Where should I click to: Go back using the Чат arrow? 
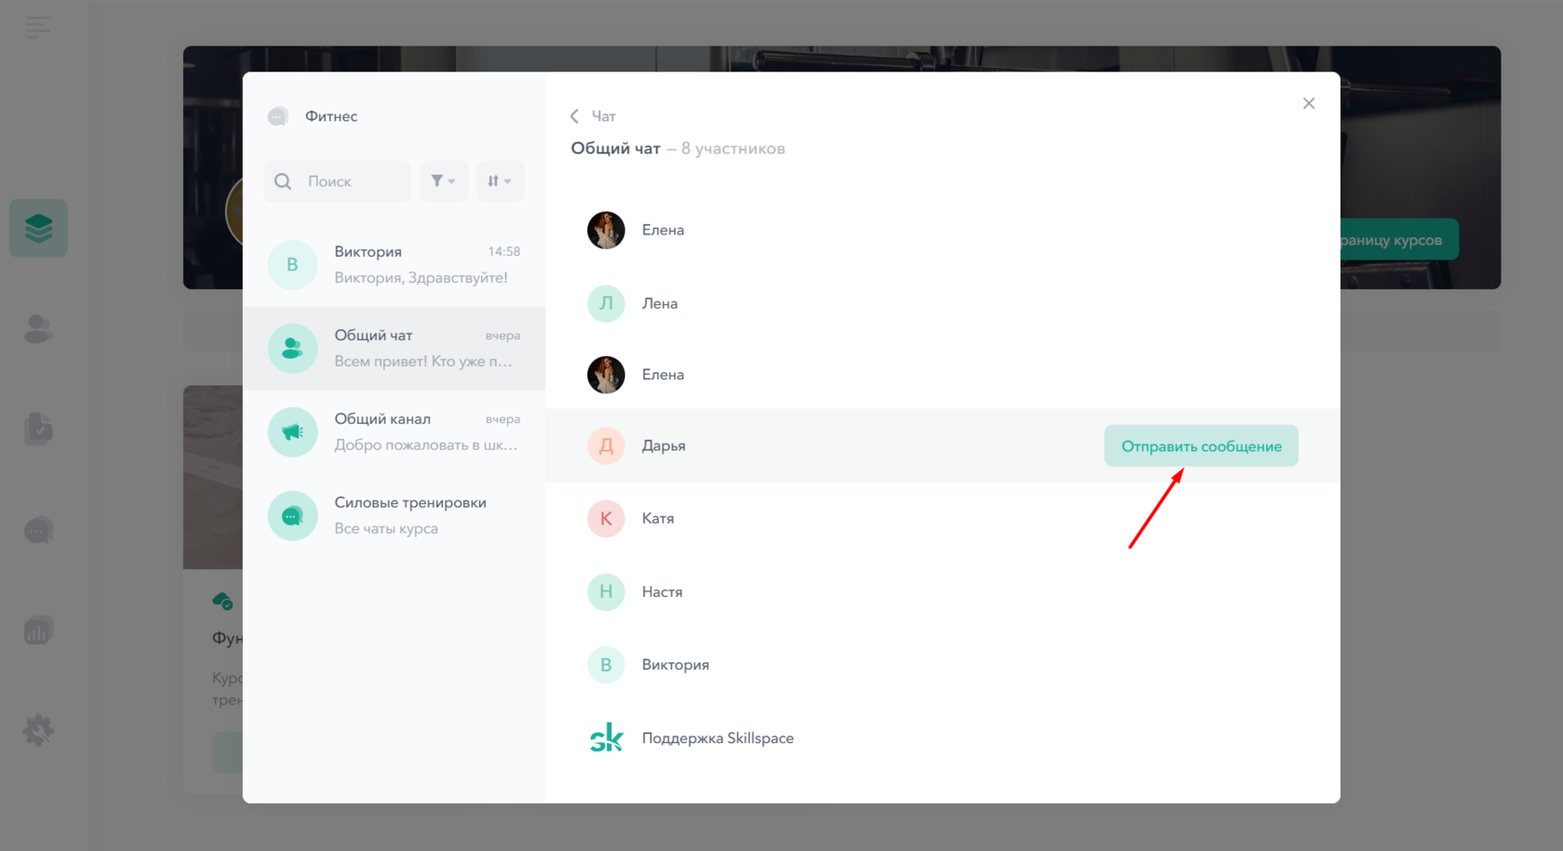(574, 116)
